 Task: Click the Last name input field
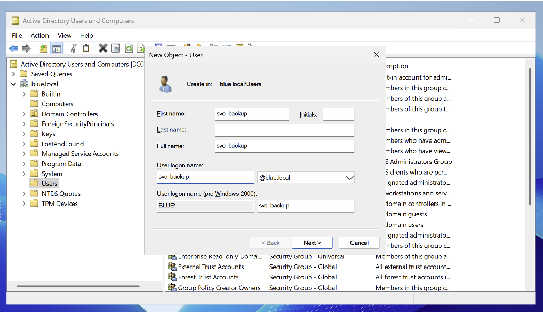(284, 130)
